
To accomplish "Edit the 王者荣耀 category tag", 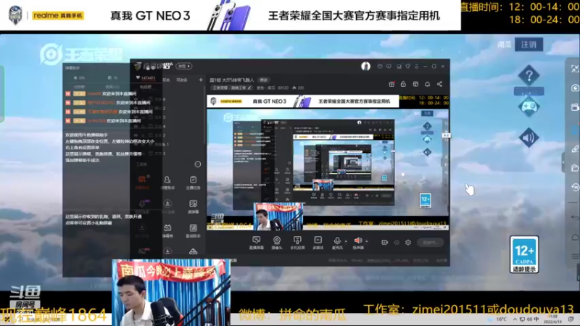I will pyautogui.click(x=232, y=88).
